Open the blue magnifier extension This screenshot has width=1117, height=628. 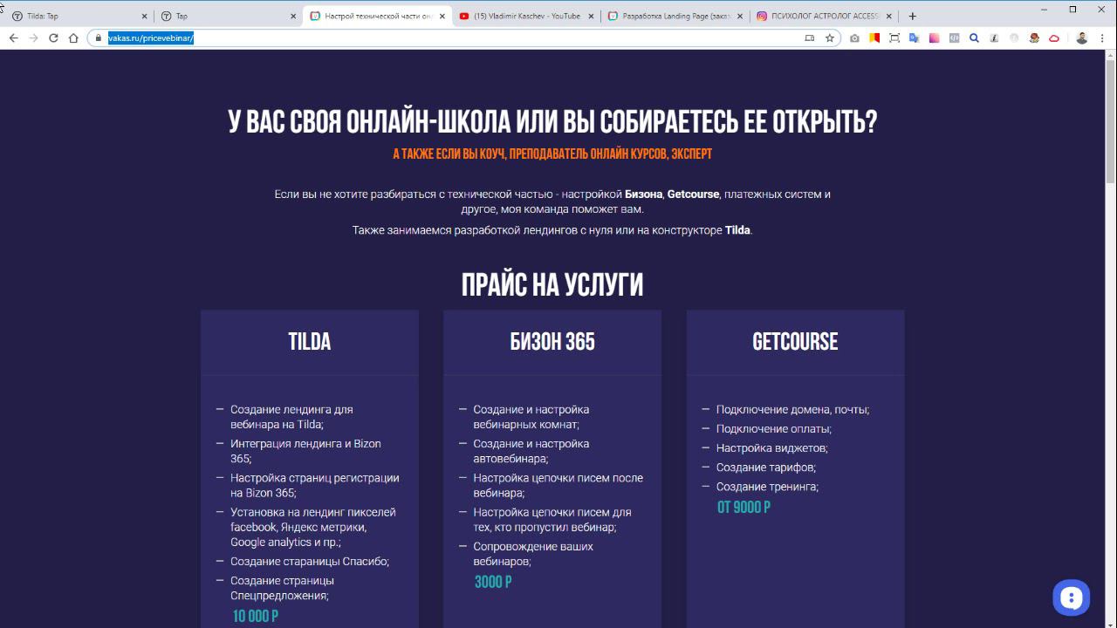pyautogui.click(x=974, y=38)
